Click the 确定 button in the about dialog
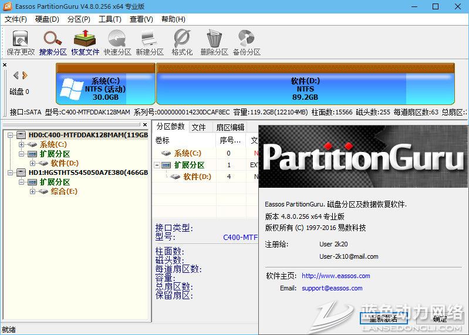The width and height of the screenshot is (469, 335). (439, 319)
